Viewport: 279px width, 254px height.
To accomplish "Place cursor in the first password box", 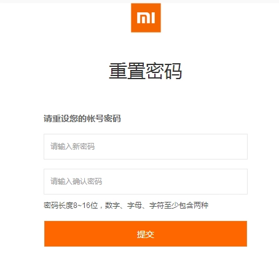I will (146, 147).
